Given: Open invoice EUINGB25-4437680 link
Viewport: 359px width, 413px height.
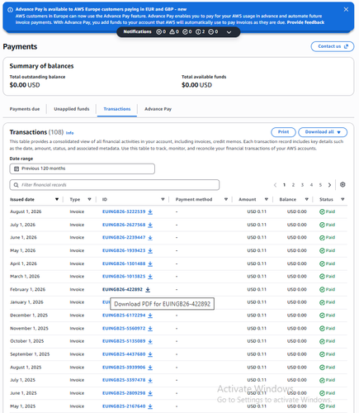Looking at the screenshot, I should tap(124, 354).
